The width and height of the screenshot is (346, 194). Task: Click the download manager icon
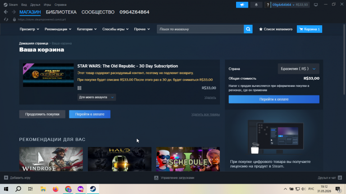156,178
